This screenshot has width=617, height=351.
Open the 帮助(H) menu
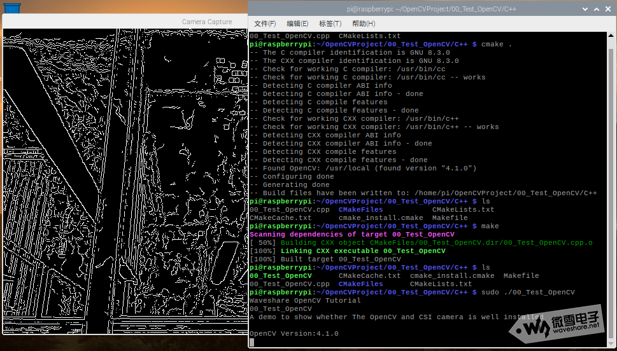tap(364, 24)
